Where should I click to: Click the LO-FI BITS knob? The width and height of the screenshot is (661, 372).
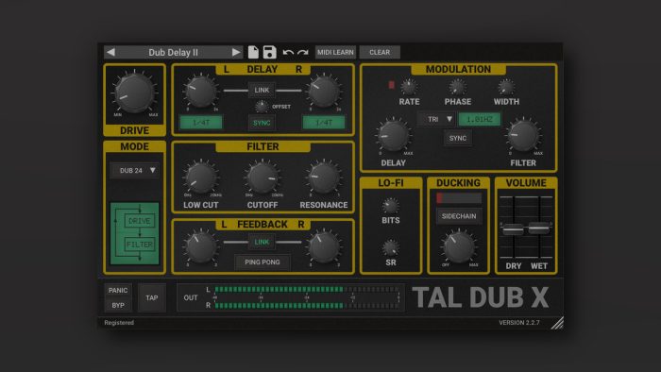click(x=390, y=206)
